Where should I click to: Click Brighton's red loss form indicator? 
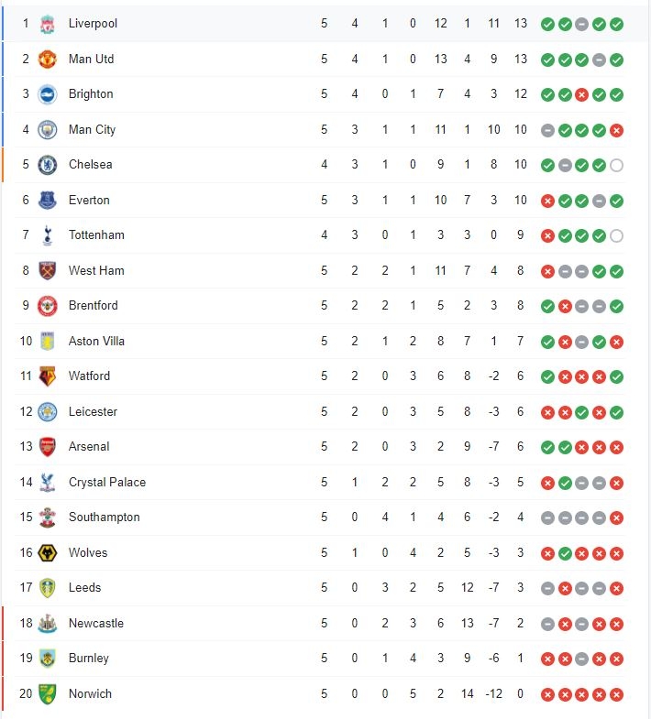tap(581, 95)
